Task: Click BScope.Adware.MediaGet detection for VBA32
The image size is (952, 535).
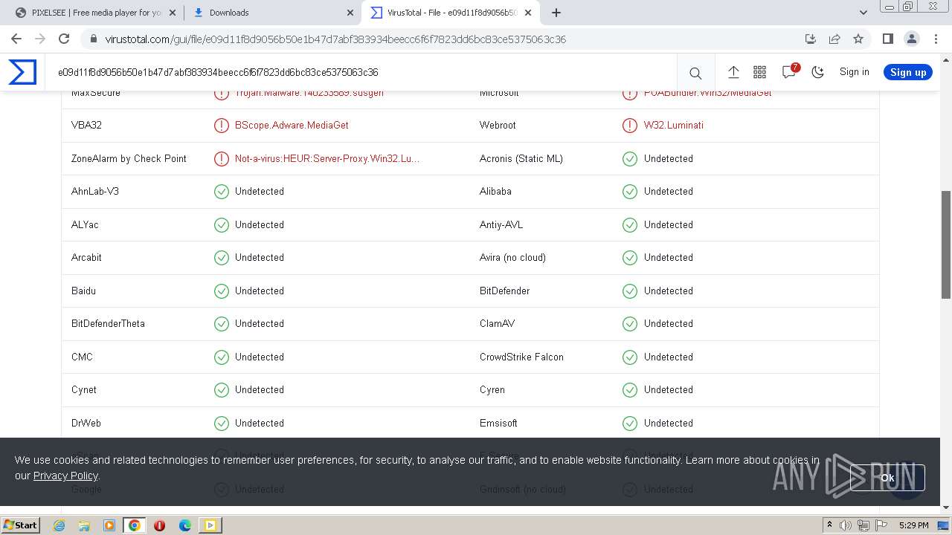Action: (292, 125)
